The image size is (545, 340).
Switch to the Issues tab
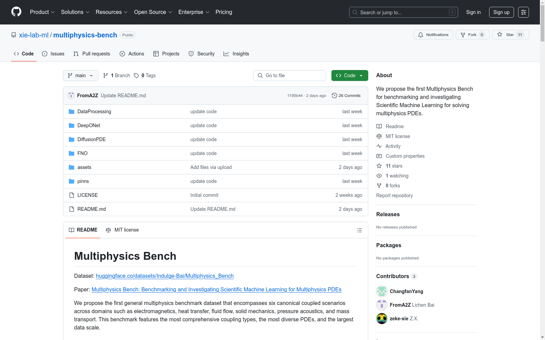(x=53, y=54)
